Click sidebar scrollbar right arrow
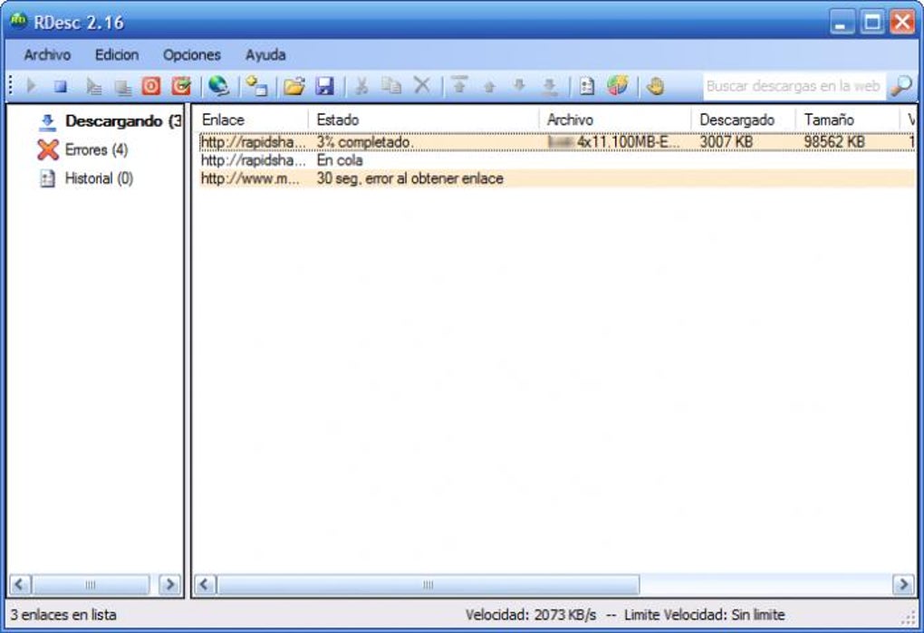 click(x=170, y=585)
